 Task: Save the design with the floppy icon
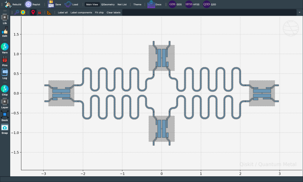[54, 4]
